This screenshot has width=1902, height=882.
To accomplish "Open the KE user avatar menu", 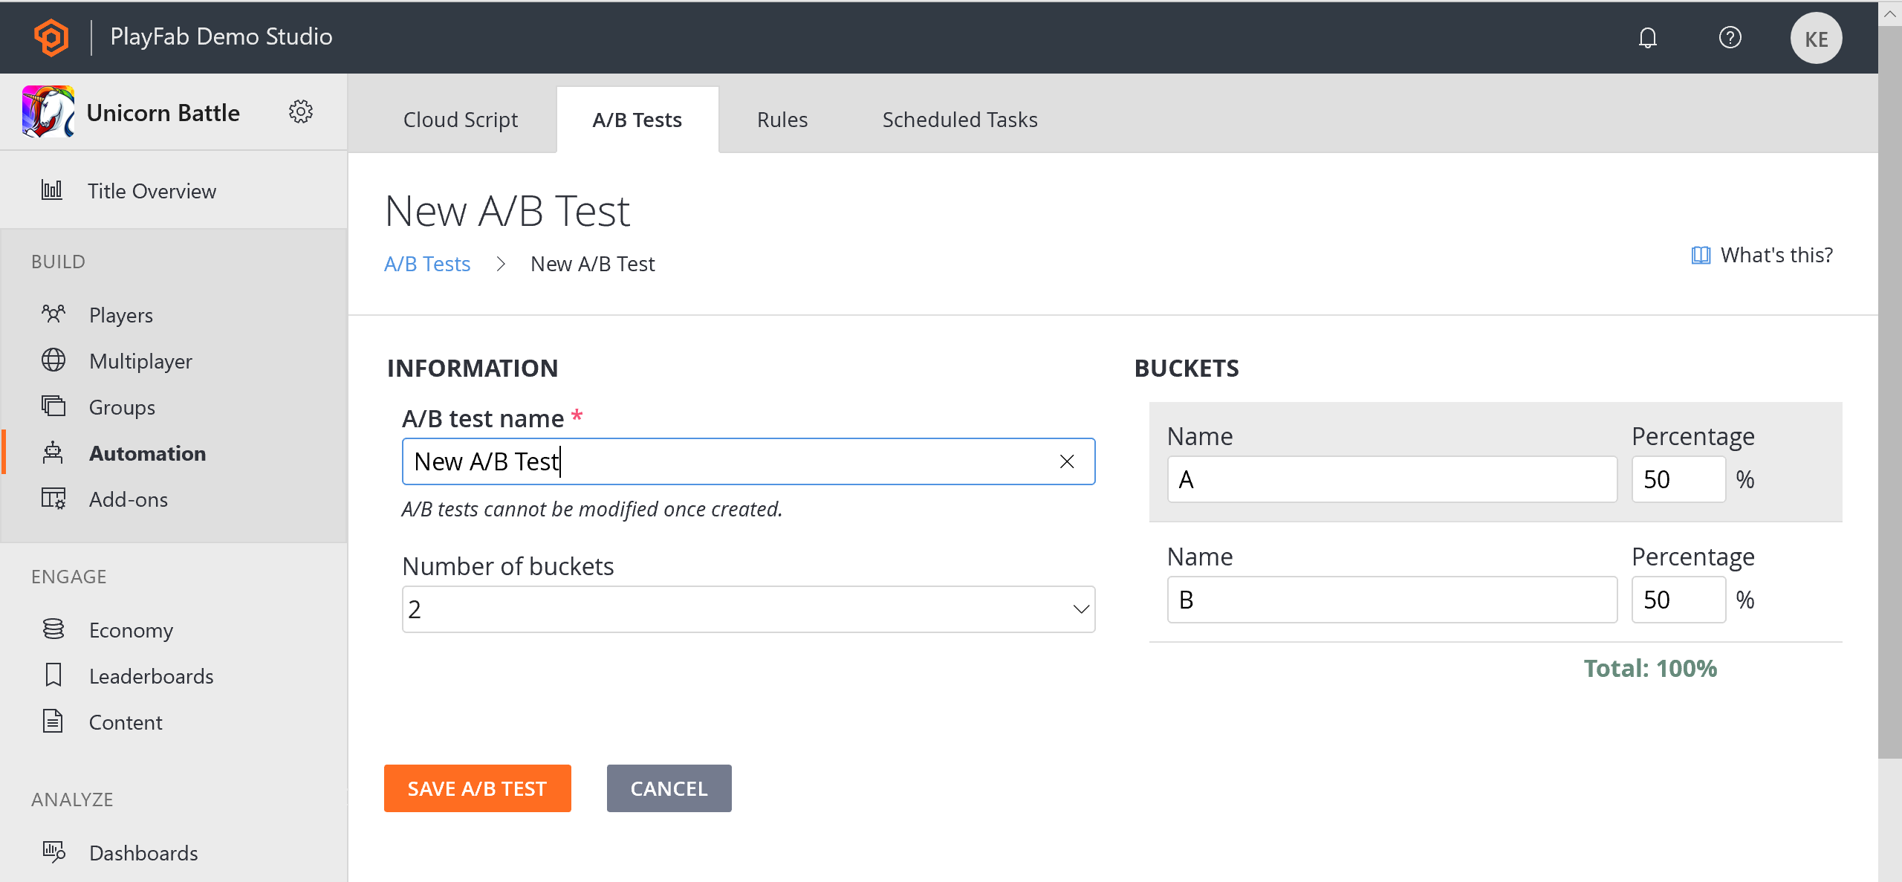I will coord(1815,39).
